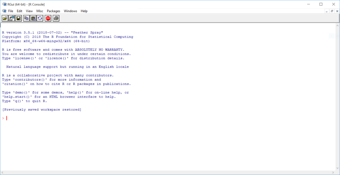Open the Packages menu
340x175 pixels.
tap(53, 11)
